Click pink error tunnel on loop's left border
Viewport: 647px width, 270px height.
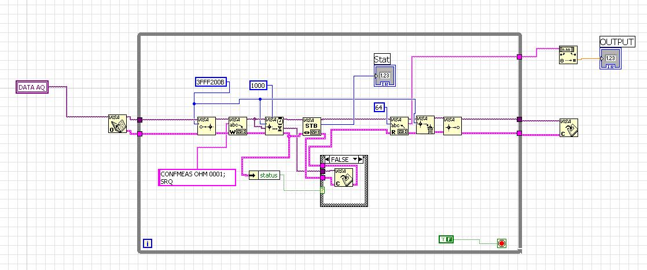[139, 134]
